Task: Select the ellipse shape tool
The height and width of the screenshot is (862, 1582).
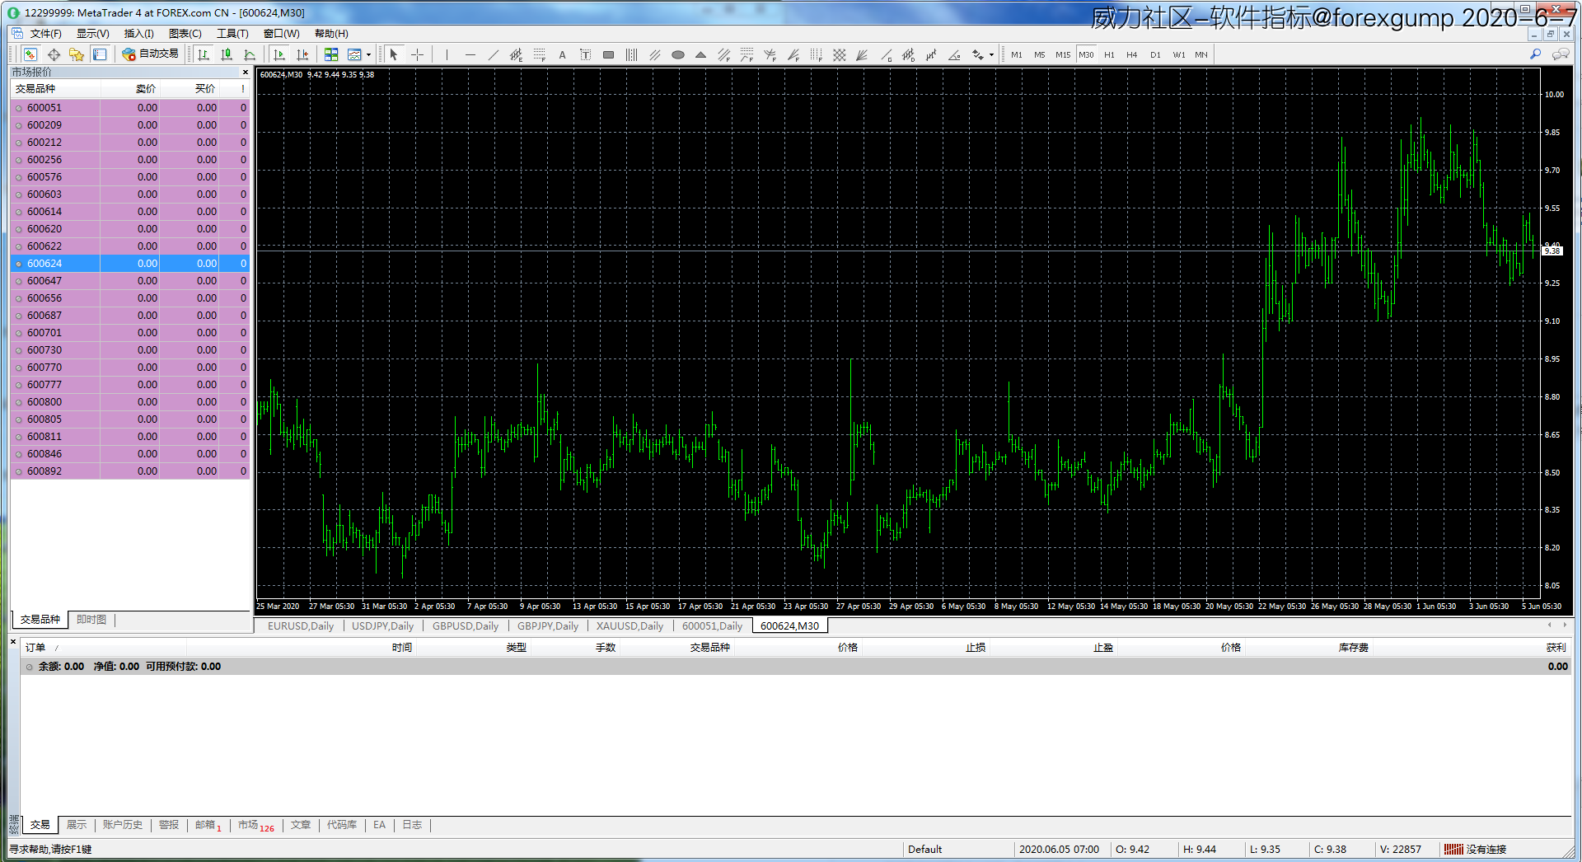Action: point(678,54)
